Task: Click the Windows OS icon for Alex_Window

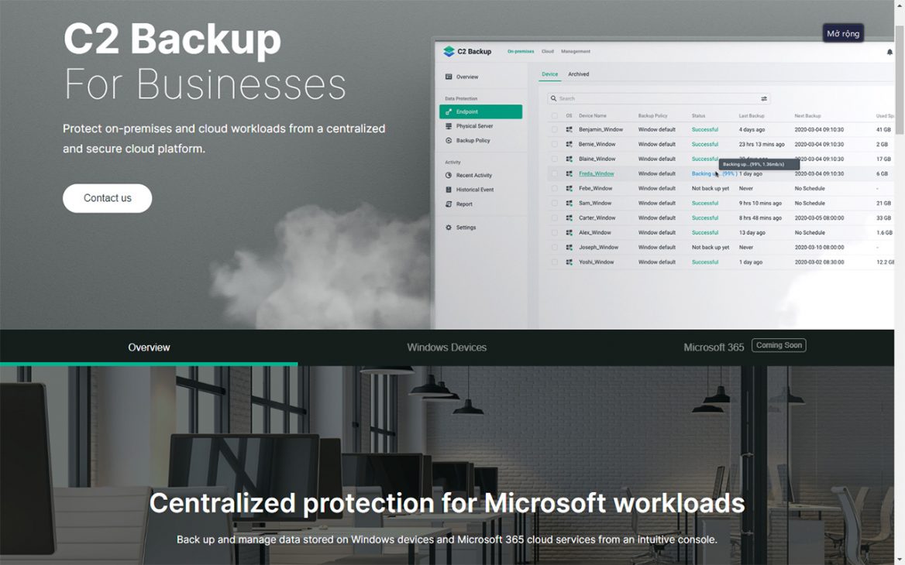Action: point(569,232)
